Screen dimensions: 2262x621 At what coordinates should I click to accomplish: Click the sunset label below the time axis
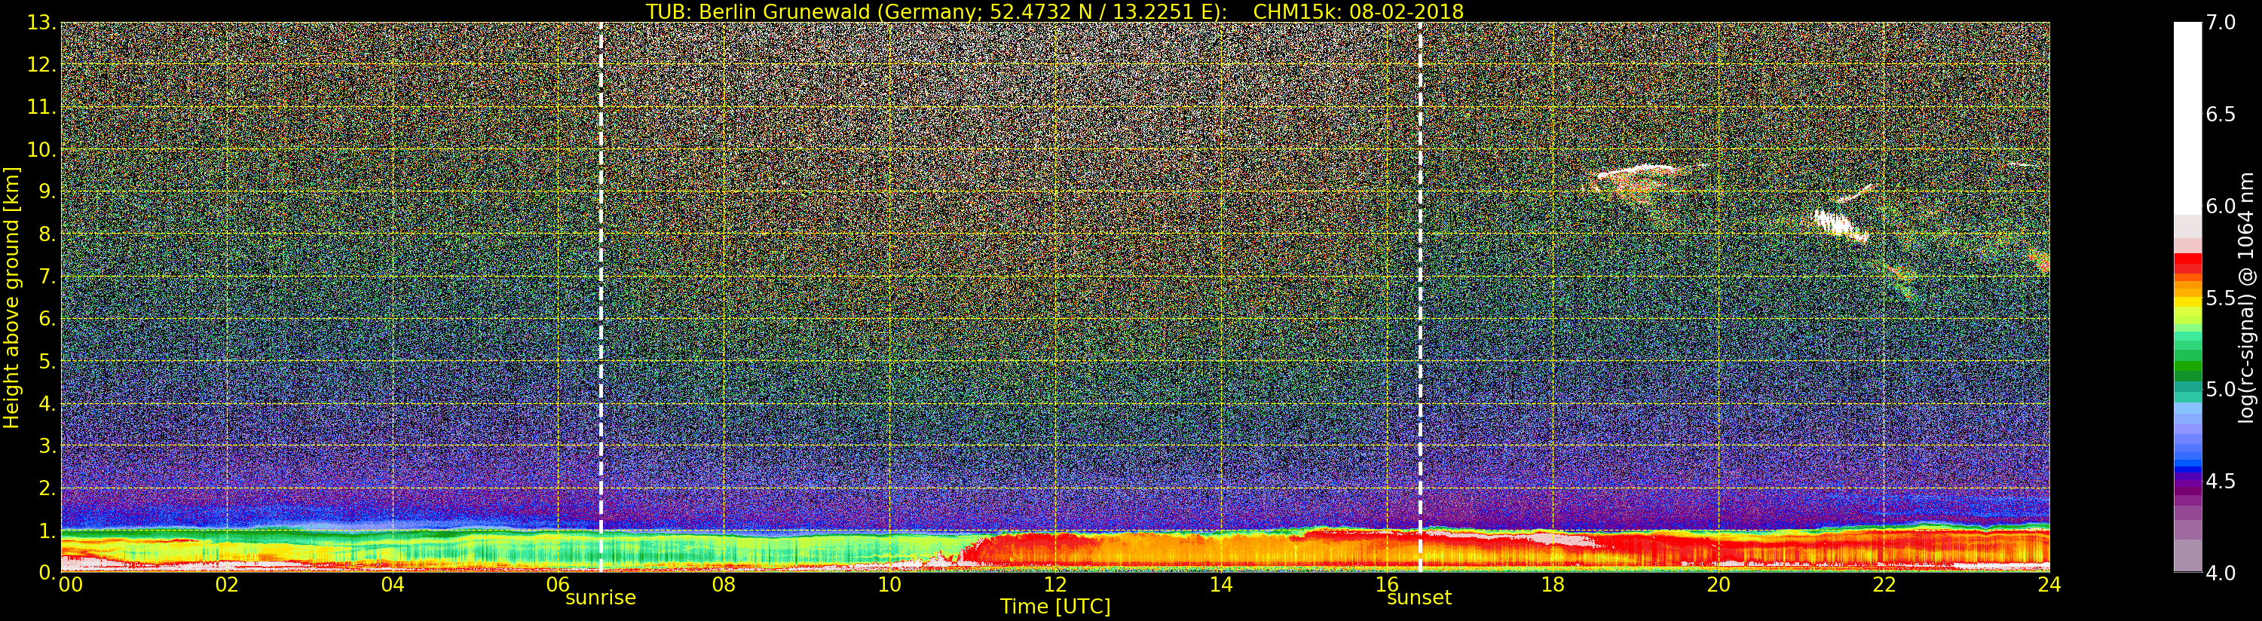[1418, 598]
